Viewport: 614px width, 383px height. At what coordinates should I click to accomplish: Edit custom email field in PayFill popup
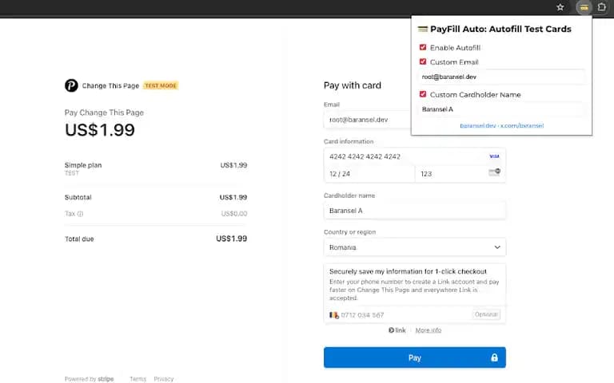pos(502,77)
